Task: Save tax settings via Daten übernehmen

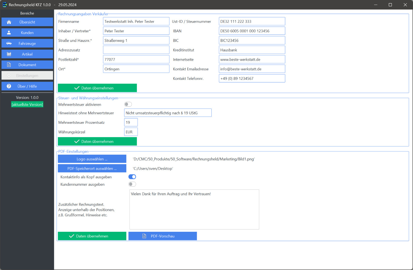Action: [x=97, y=142]
